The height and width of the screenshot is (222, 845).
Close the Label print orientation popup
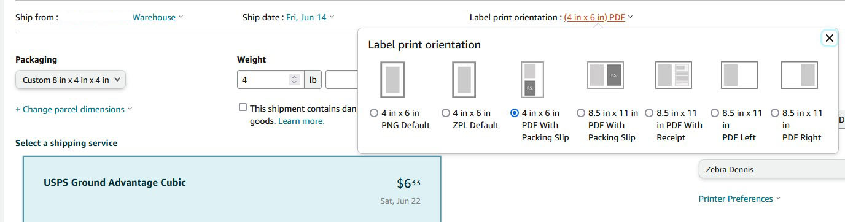829,38
